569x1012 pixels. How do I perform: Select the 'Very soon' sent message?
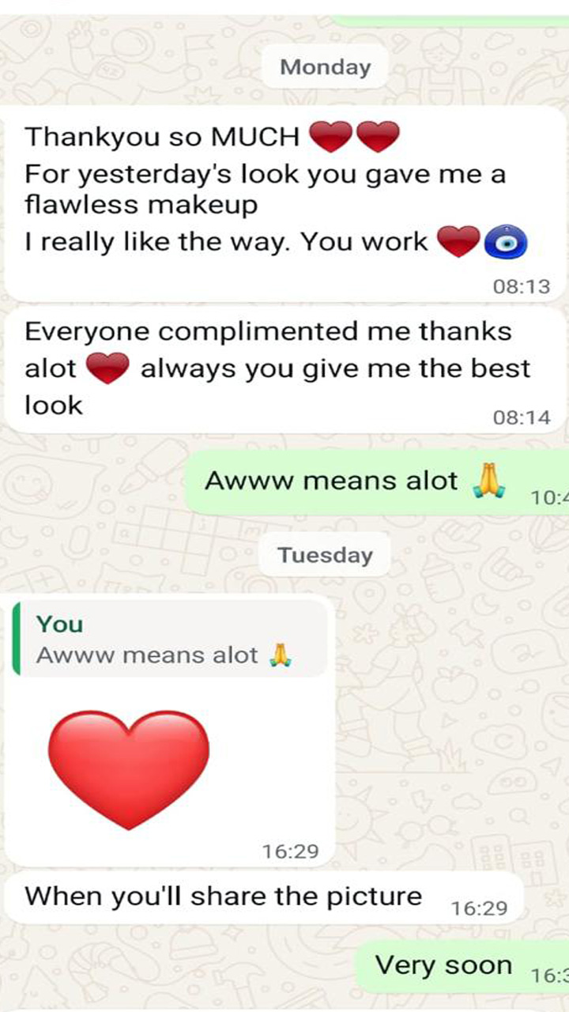pyautogui.click(x=462, y=967)
